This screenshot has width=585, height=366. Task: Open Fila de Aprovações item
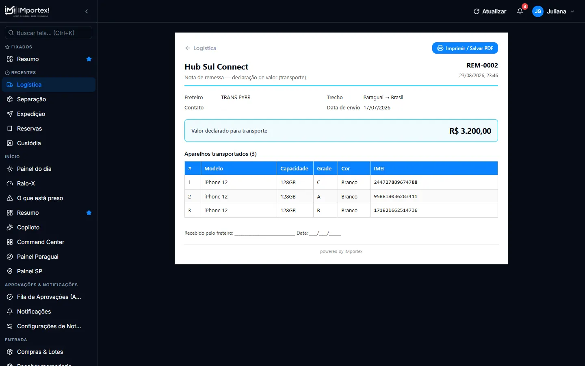(x=48, y=297)
